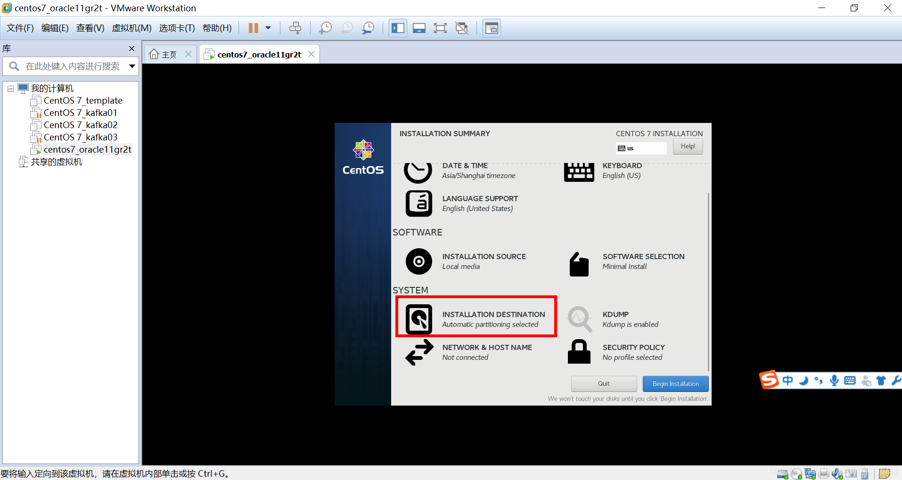902x480 pixels.
Task: Revert the virtual machine to its snapshot
Action: 347,28
